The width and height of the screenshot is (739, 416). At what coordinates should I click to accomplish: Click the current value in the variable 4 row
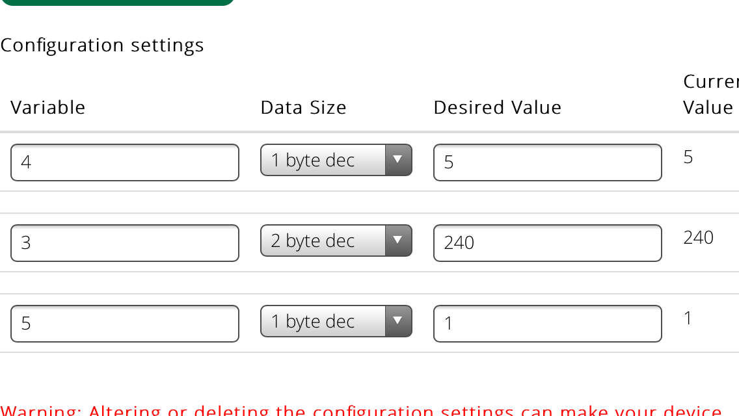tap(688, 157)
